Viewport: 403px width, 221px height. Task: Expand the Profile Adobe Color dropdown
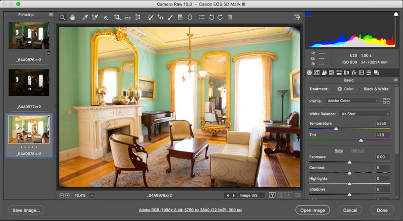pos(352,101)
